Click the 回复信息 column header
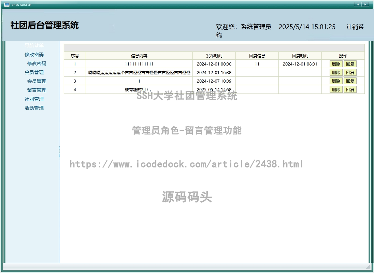This screenshot has width=374, height=273. tap(257, 56)
